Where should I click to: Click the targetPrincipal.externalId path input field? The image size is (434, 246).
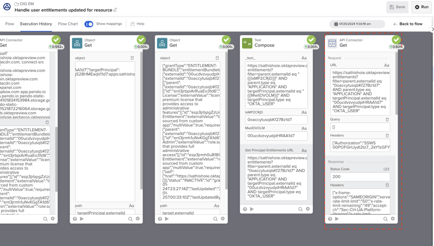pyautogui.click(x=105, y=213)
